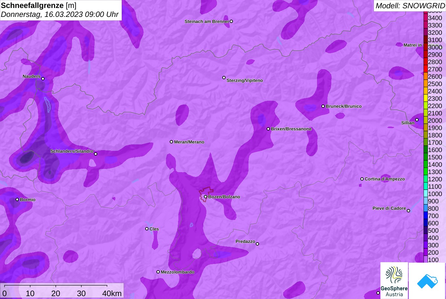Select the Brixen/Bressanone marker dot
The image size is (446, 299).
click(268, 129)
